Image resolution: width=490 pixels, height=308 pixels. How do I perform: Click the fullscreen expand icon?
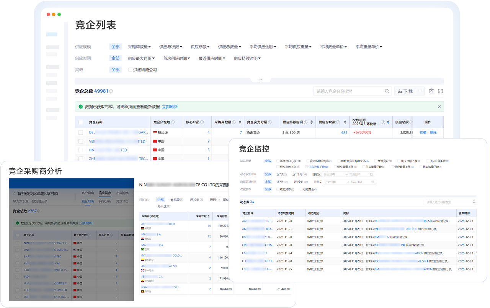click(440, 91)
